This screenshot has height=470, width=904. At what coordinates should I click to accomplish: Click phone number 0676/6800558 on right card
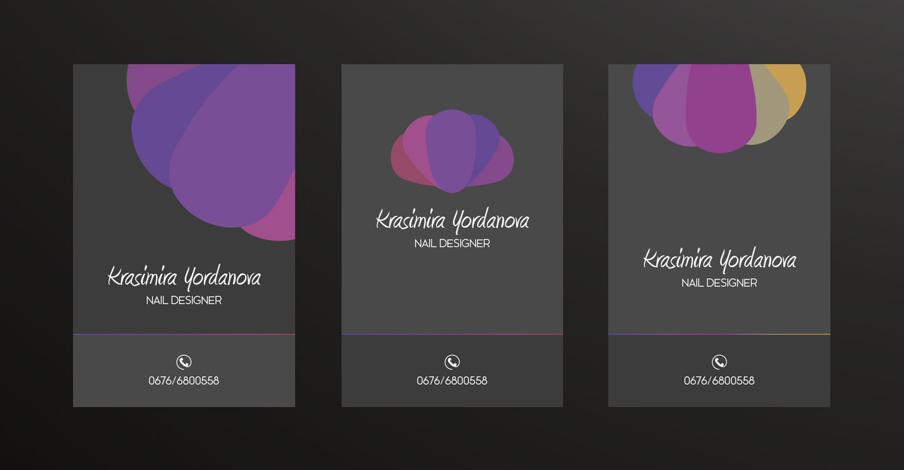coord(719,381)
